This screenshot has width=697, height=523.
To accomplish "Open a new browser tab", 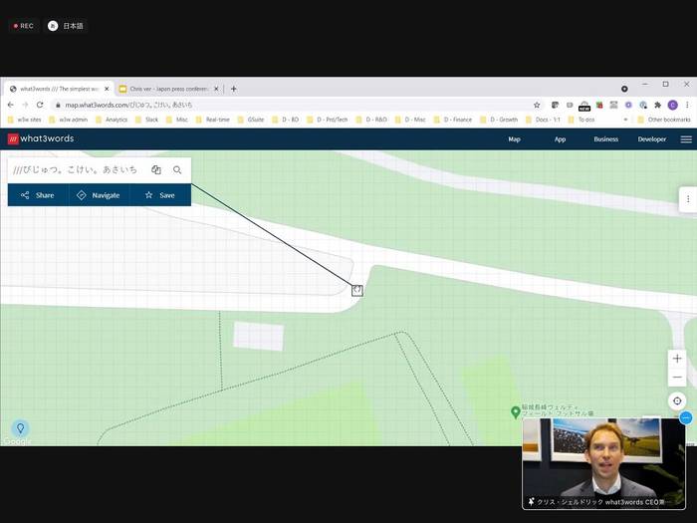I will 233,89.
